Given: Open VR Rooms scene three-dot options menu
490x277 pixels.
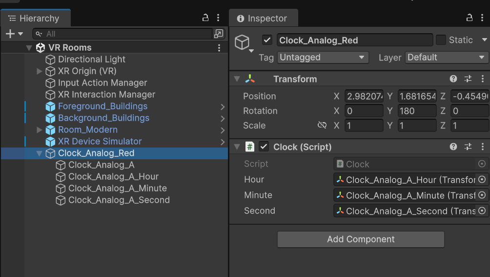Looking at the screenshot, I should pos(219,48).
